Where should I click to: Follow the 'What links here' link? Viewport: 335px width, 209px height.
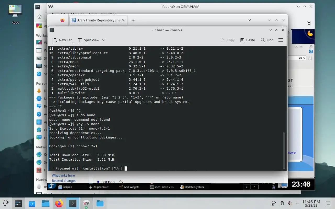point(63,175)
